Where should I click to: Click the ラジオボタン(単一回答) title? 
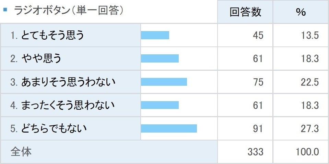[x=68, y=11]
